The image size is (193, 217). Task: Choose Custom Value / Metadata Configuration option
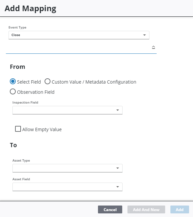(48, 81)
